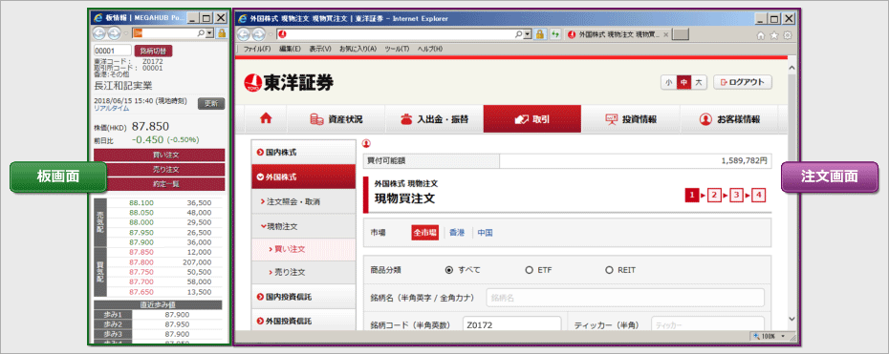889x354 pixels.
Task: Switch to the 入出金・振替 tab
Action: click(434, 118)
